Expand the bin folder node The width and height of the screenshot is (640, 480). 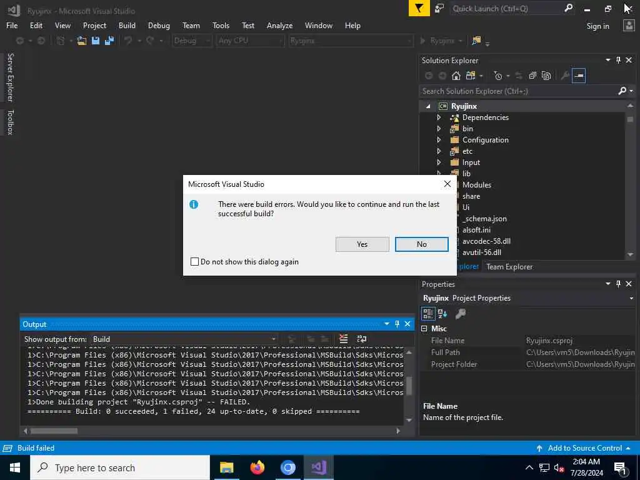tap(439, 128)
